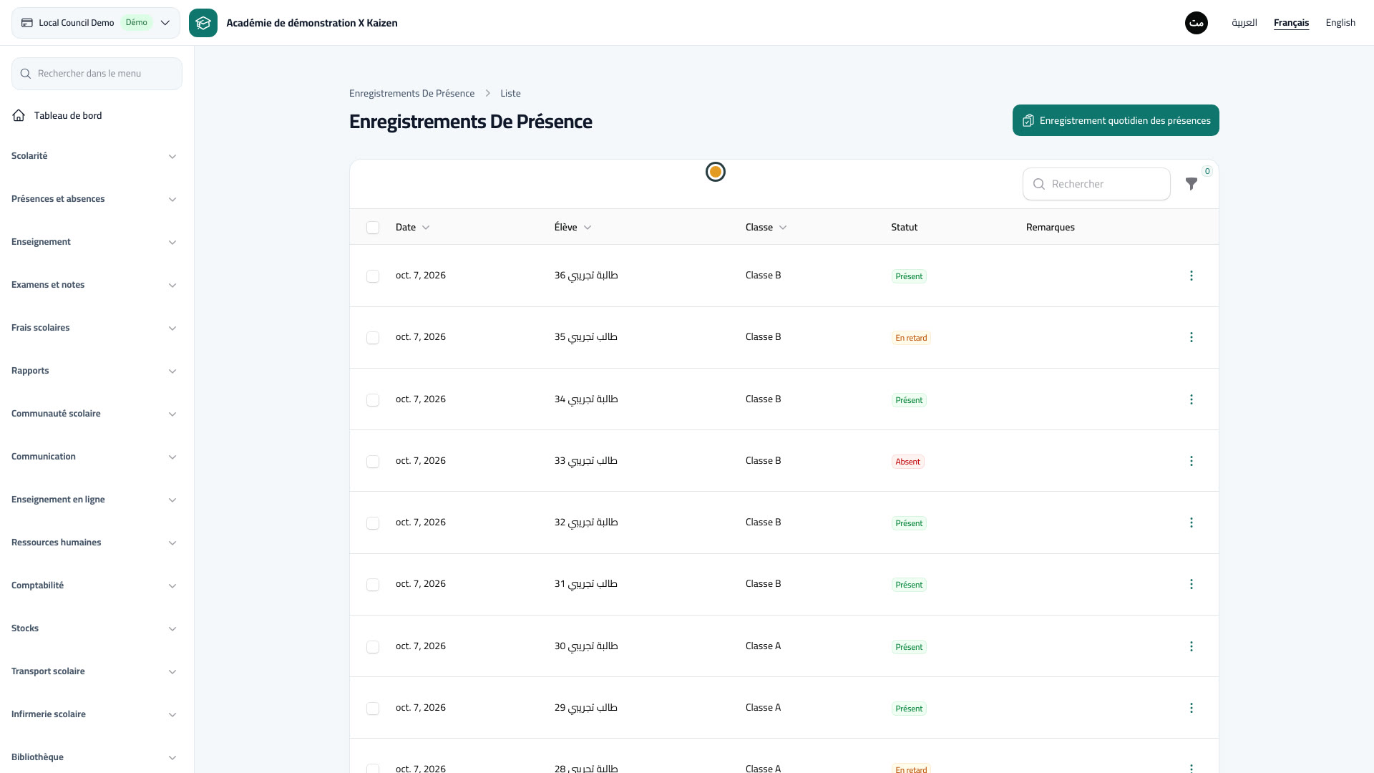This screenshot has height=773, width=1374.
Task: Click the magnifier icon in menu search
Action: point(26,74)
